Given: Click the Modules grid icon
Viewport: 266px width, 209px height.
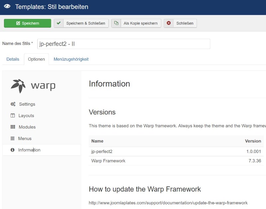Looking at the screenshot, I should (13, 127).
